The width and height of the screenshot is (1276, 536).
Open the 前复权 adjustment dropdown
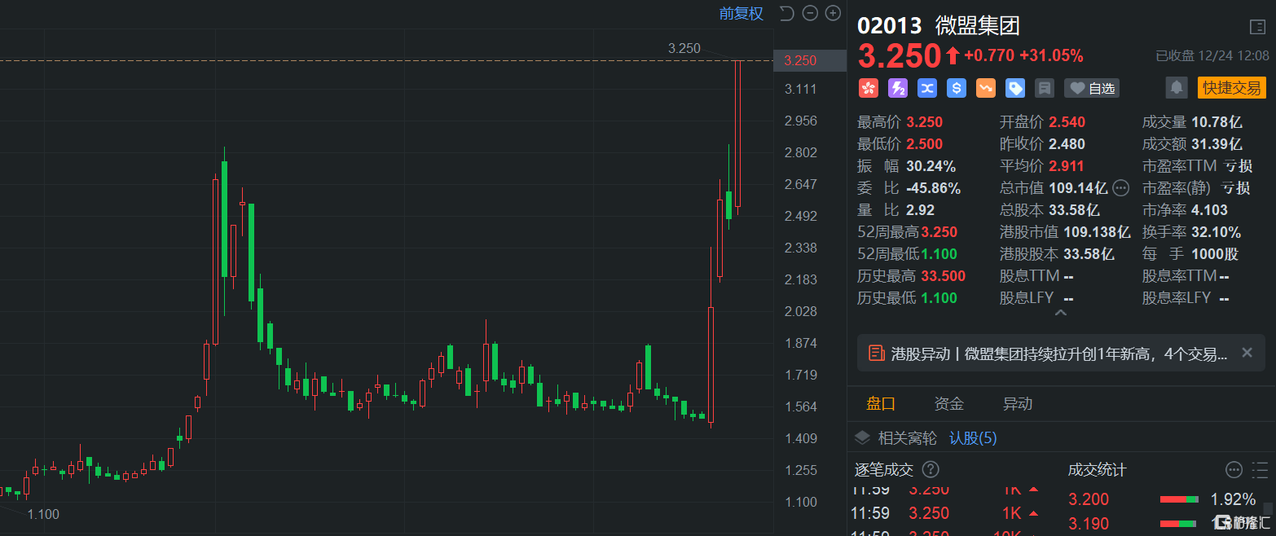(x=741, y=13)
